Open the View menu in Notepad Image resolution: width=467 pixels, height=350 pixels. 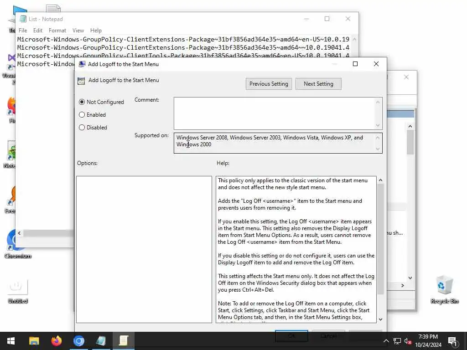coord(78,31)
